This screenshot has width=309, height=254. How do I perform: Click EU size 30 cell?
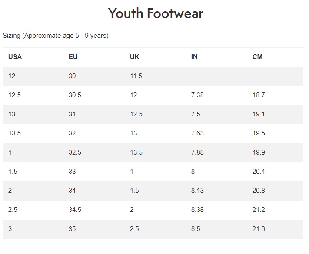point(72,76)
